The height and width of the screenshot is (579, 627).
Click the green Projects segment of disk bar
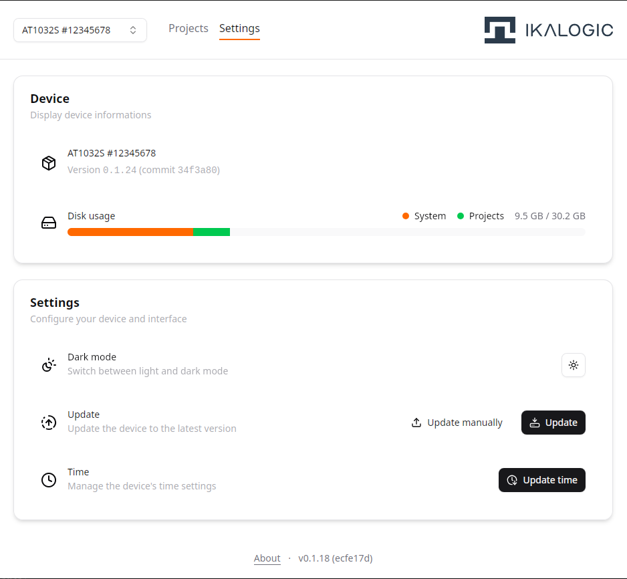(x=212, y=232)
